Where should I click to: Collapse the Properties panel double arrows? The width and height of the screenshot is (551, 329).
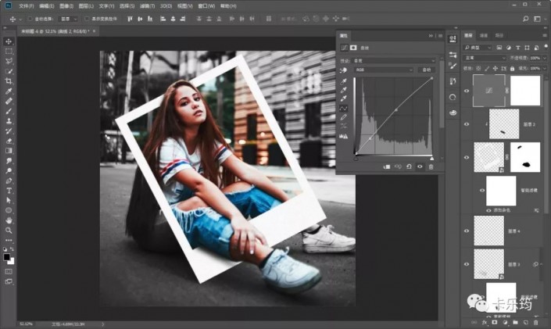click(x=431, y=35)
